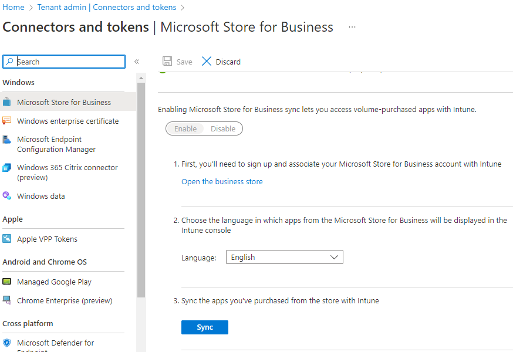513x352 pixels.
Task: Open Tenant admin Connectors and tokens breadcrumb
Action: [107, 7]
